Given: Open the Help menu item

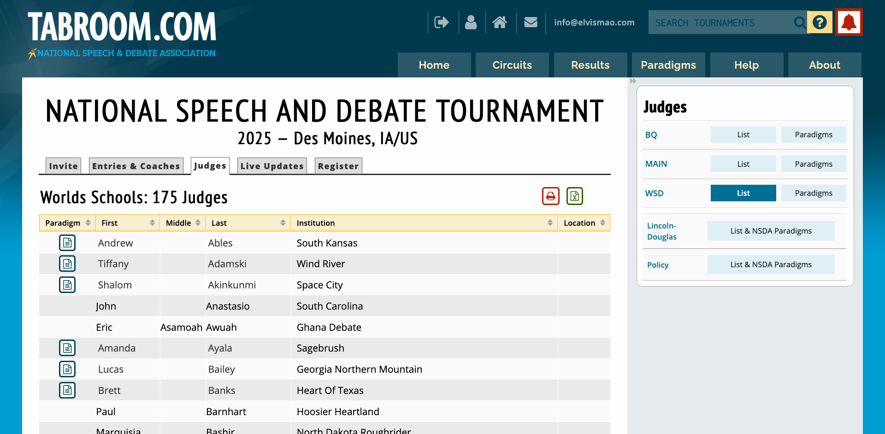Looking at the screenshot, I should pyautogui.click(x=747, y=65).
